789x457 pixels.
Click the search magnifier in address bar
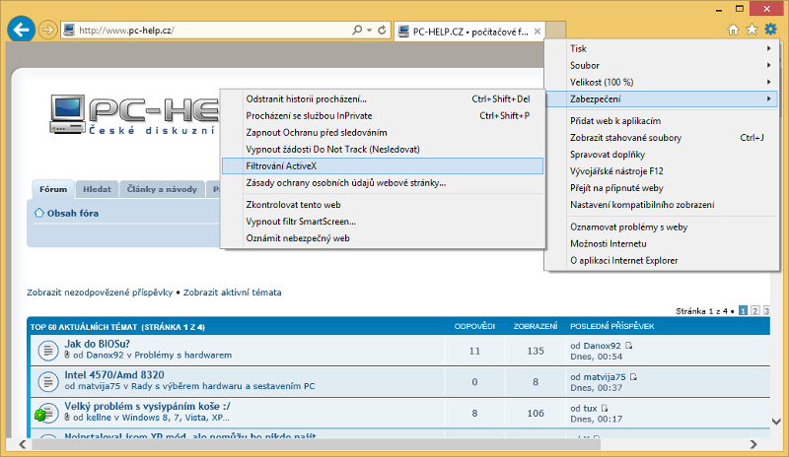(355, 31)
